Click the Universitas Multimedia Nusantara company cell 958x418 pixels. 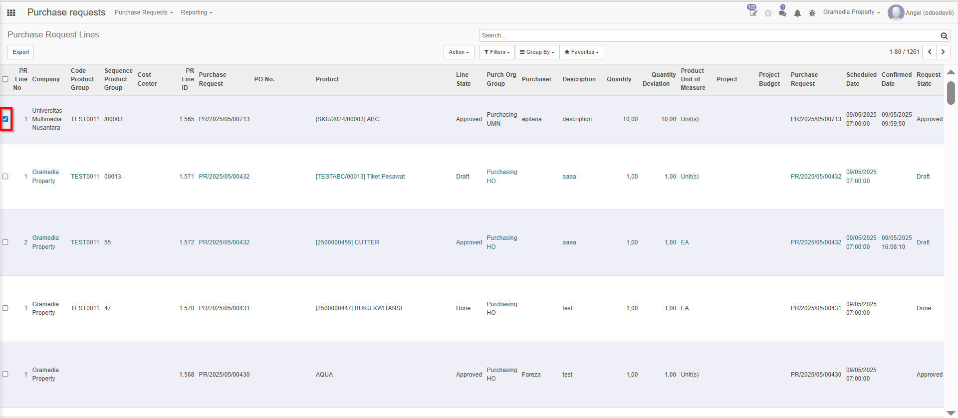pyautogui.click(x=47, y=119)
